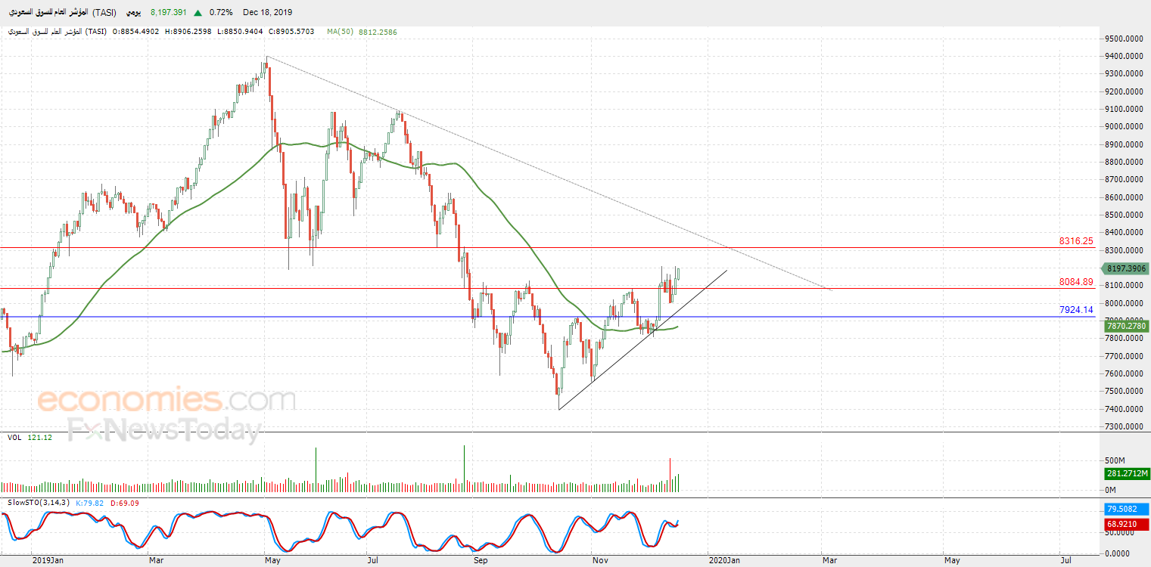Click the green volume tag 281.2712M

click(x=1127, y=474)
